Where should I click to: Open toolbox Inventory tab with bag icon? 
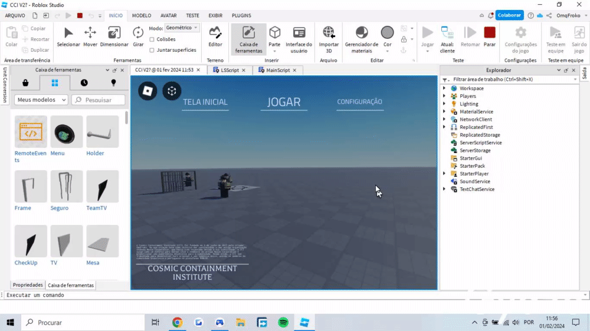[x=25, y=83]
